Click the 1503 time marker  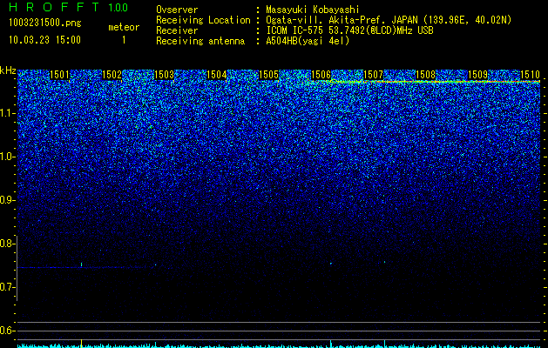tap(165, 75)
